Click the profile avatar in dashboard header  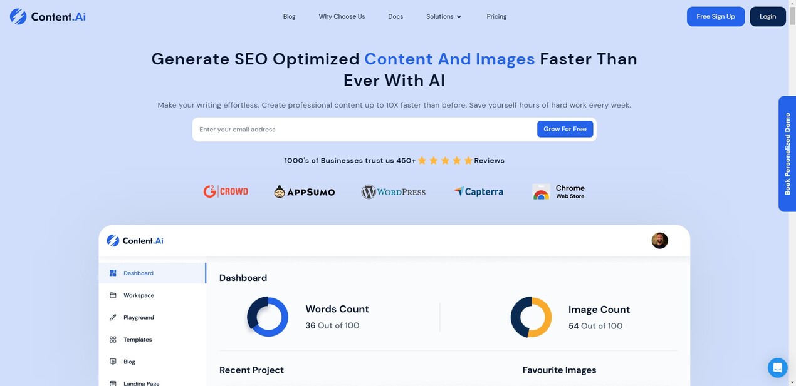coord(659,240)
